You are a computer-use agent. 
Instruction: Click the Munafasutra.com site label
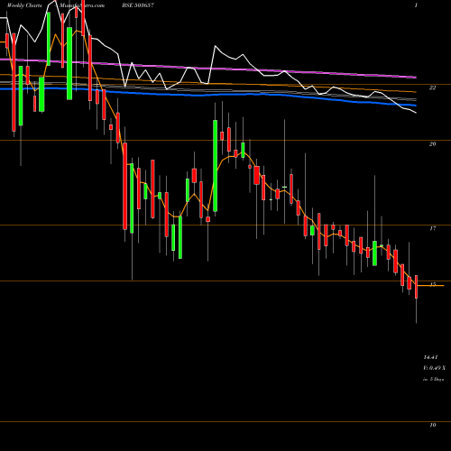tap(82, 5)
